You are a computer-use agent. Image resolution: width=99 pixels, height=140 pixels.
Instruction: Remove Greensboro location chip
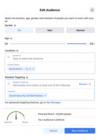(x=33, y=69)
